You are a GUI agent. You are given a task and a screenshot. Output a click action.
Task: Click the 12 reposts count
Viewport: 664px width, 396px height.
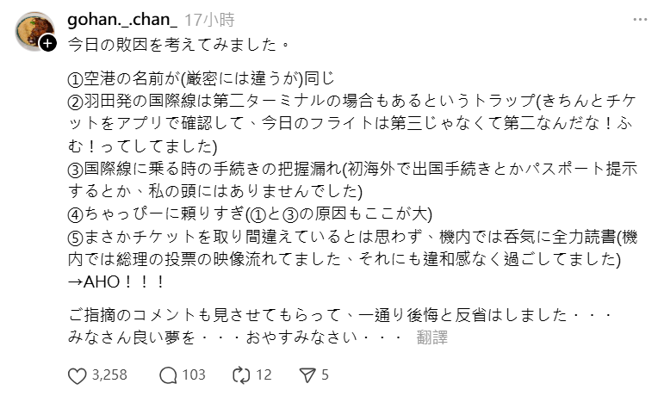tap(264, 375)
